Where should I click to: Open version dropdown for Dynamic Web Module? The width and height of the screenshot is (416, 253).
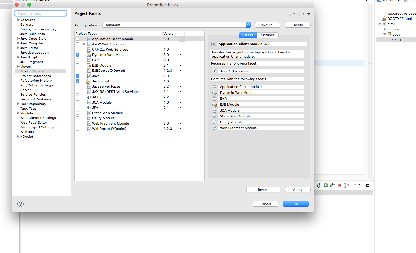tap(180, 55)
